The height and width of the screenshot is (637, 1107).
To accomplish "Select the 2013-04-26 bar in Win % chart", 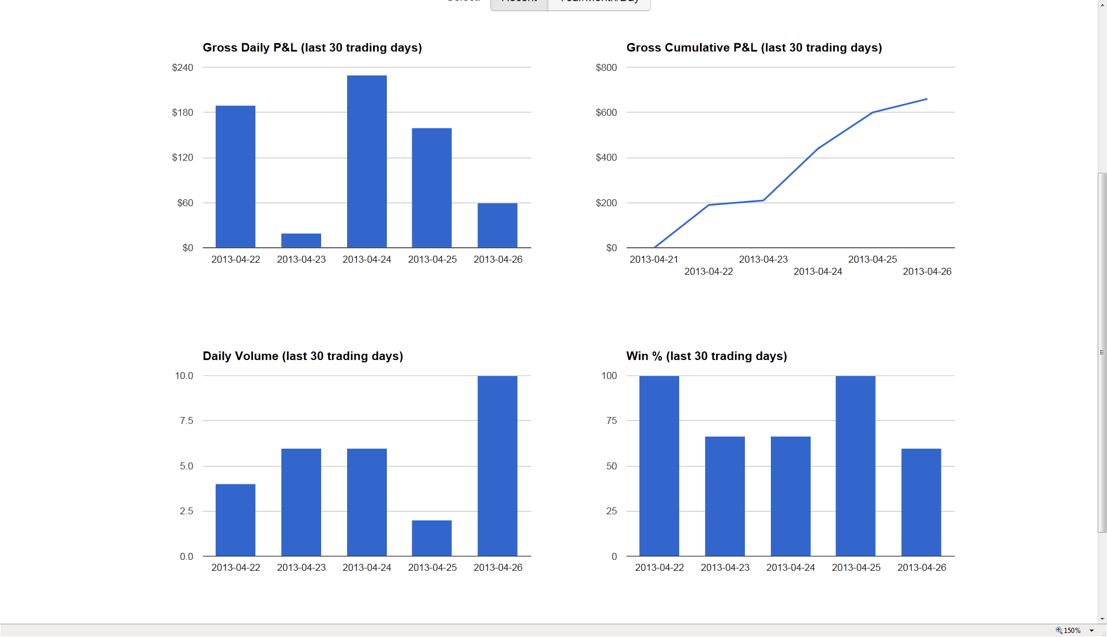I will [921, 502].
